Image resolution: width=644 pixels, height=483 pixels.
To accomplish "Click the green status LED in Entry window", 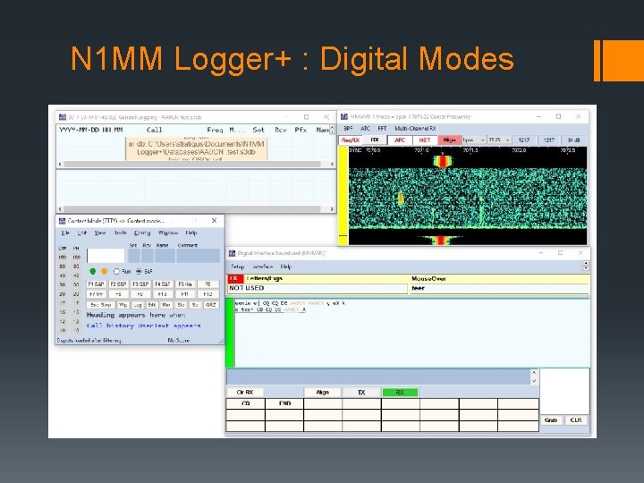I will tap(93, 271).
